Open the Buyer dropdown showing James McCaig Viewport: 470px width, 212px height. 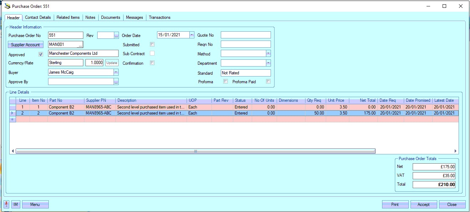[116, 72]
